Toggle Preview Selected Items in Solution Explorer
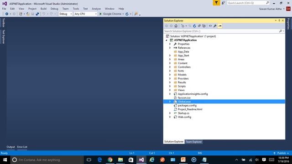292x164 pixels. coord(220,26)
